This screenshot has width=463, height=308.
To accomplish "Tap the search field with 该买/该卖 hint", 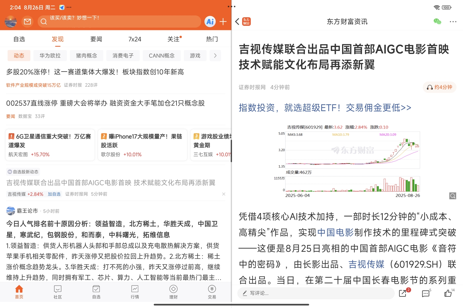I will [x=119, y=22].
